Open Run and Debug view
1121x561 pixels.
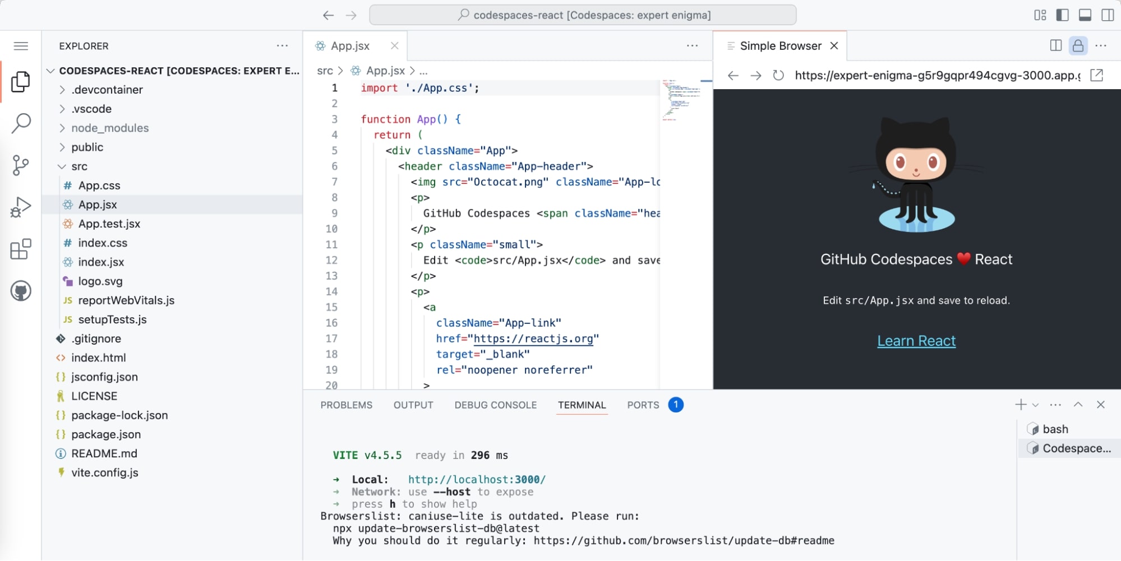coord(21,207)
